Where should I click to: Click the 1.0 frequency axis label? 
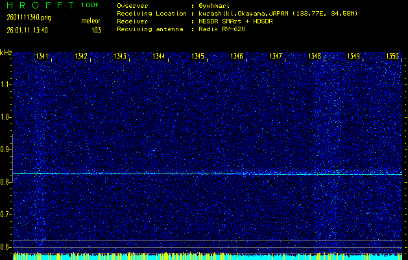pyautogui.click(x=6, y=117)
